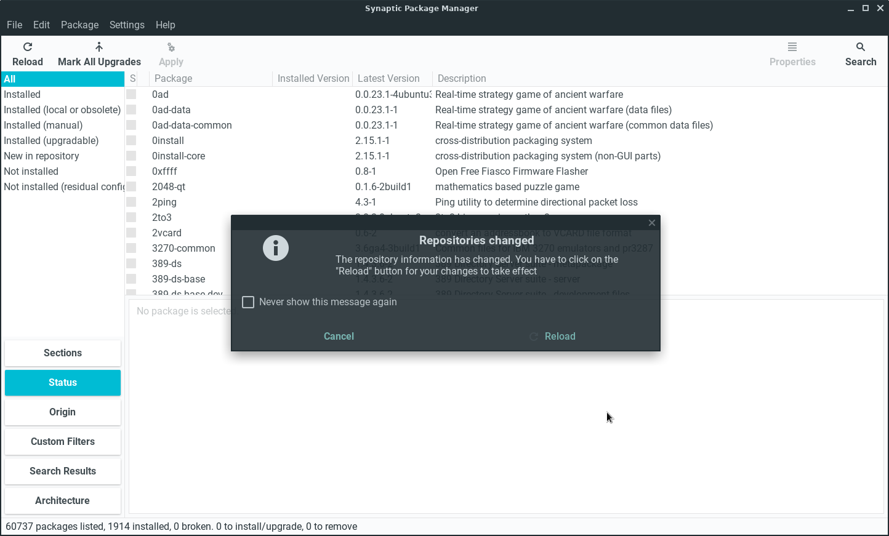Image resolution: width=889 pixels, height=536 pixels.
Task: Open the Help menu
Action: click(165, 25)
